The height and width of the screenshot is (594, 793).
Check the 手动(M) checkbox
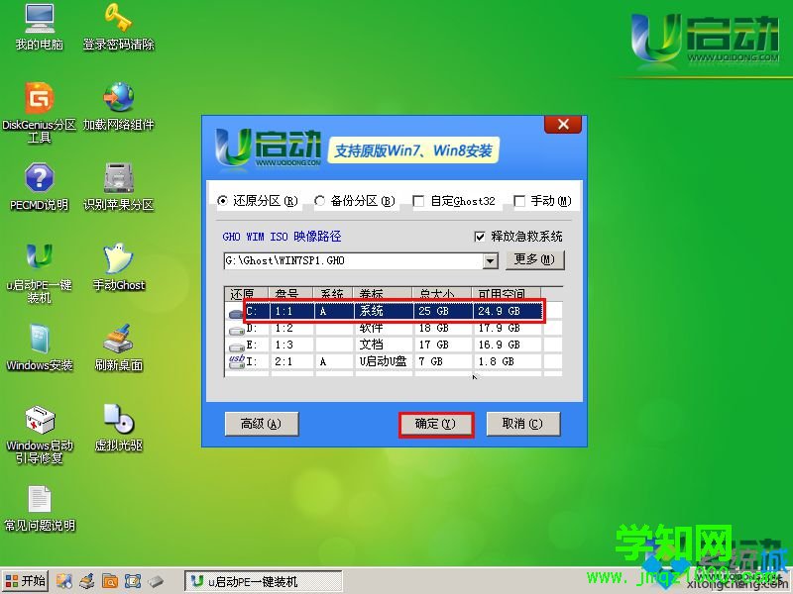click(519, 200)
